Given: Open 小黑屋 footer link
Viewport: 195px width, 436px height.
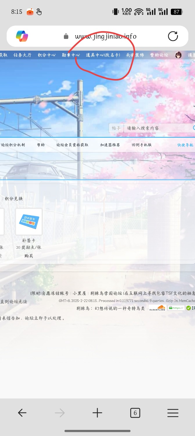Looking at the screenshot, I should [x=79, y=293].
